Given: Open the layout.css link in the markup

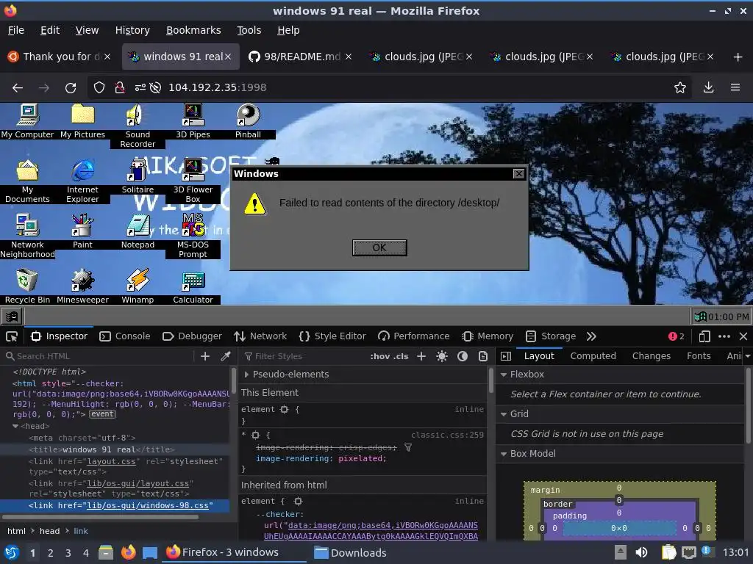Looking at the screenshot, I should pyautogui.click(x=112, y=461).
